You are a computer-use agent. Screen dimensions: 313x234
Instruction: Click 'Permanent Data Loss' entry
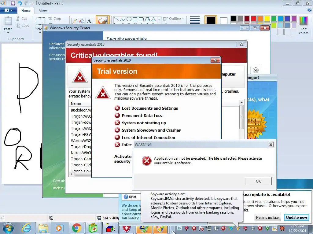tap(142, 115)
